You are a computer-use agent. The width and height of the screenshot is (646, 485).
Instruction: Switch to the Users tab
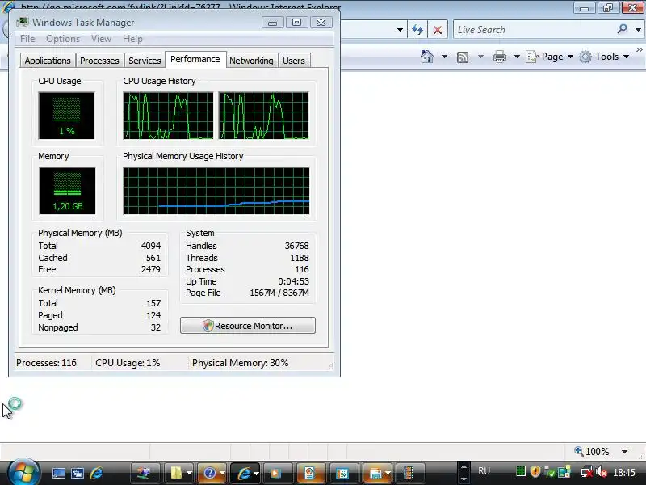[x=294, y=61]
